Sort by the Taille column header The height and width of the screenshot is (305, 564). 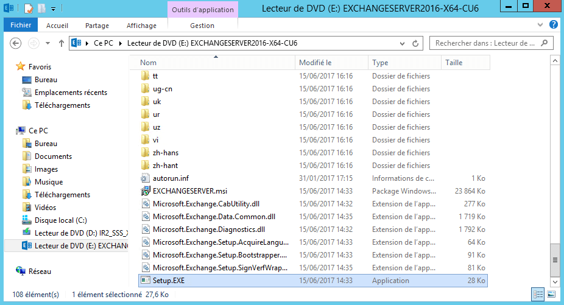coord(465,63)
